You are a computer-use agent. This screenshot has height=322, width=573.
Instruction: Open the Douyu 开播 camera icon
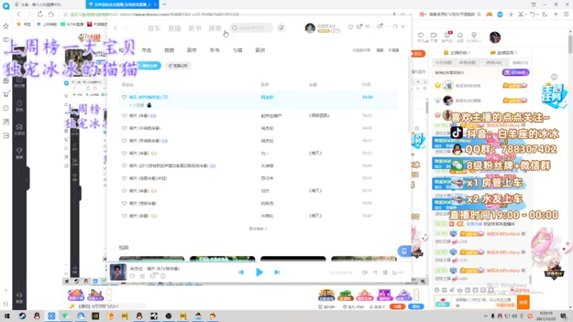pyautogui.click(x=434, y=36)
